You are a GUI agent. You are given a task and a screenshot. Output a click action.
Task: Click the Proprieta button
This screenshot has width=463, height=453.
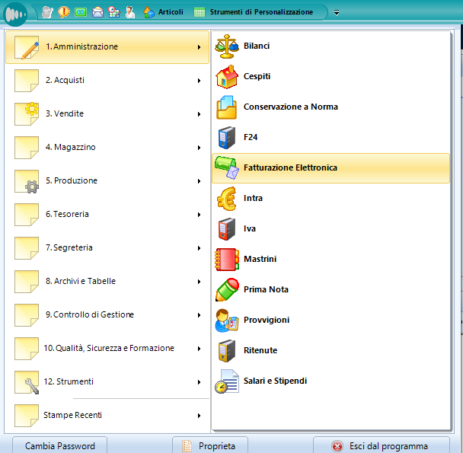[x=211, y=446]
